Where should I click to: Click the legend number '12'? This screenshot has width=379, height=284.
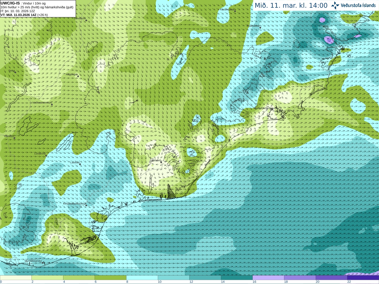[191, 282]
